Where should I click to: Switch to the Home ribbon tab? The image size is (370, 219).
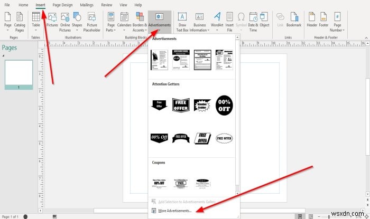click(x=23, y=5)
